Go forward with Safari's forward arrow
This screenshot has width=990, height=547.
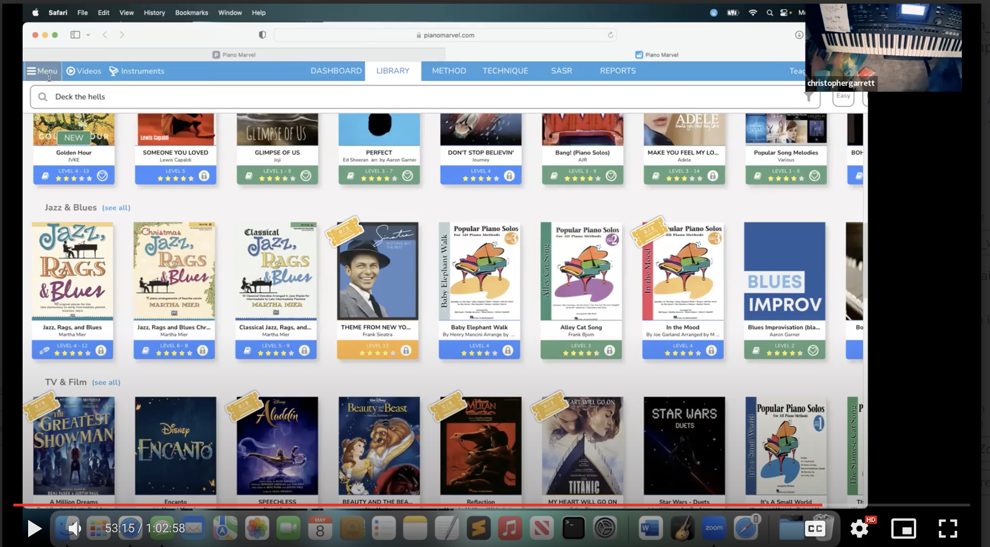coord(122,35)
